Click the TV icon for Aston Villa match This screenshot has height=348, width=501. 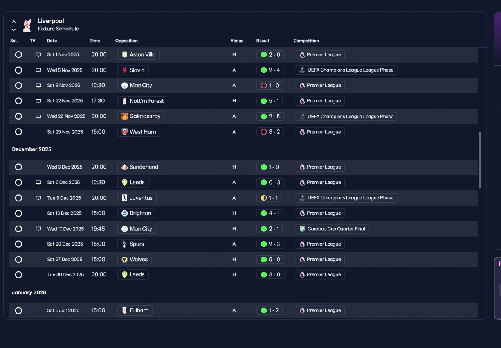[x=38, y=55]
